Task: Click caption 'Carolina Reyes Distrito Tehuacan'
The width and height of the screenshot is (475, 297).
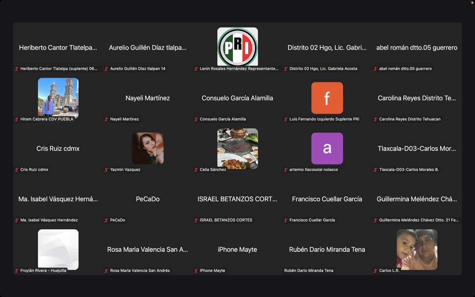Action: pos(410,119)
